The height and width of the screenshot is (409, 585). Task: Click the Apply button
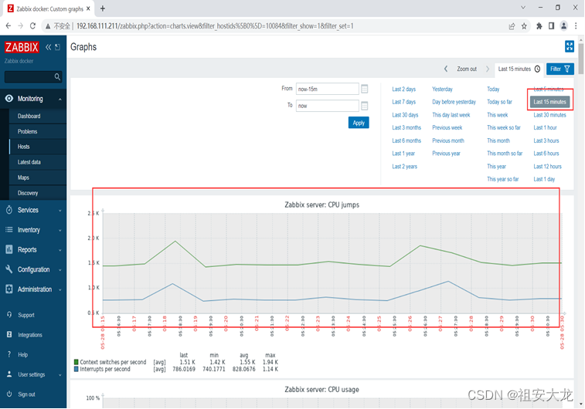coord(359,123)
